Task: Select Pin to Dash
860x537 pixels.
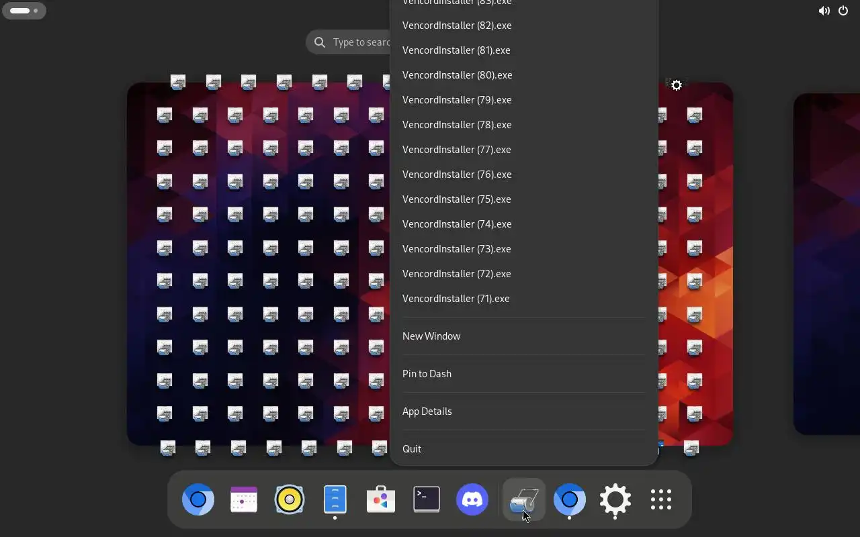Action: point(523,374)
